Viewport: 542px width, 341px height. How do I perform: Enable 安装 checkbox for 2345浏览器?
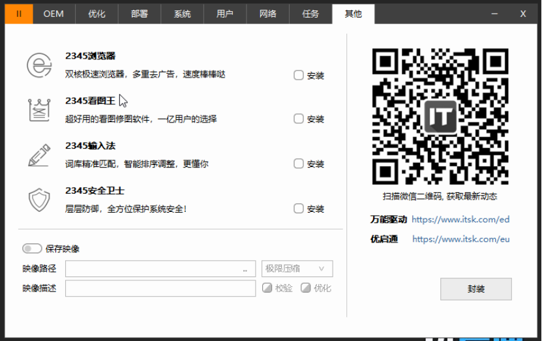(x=299, y=76)
